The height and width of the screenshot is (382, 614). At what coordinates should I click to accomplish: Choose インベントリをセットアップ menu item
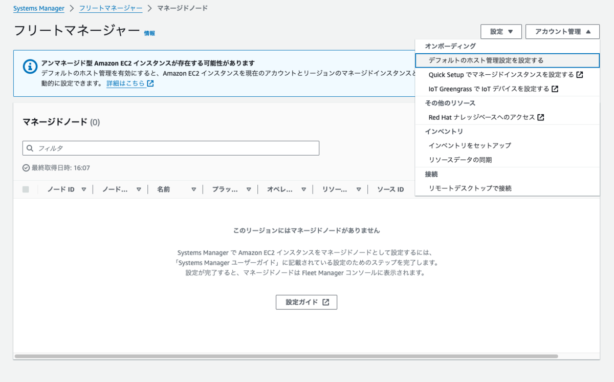[507, 146]
